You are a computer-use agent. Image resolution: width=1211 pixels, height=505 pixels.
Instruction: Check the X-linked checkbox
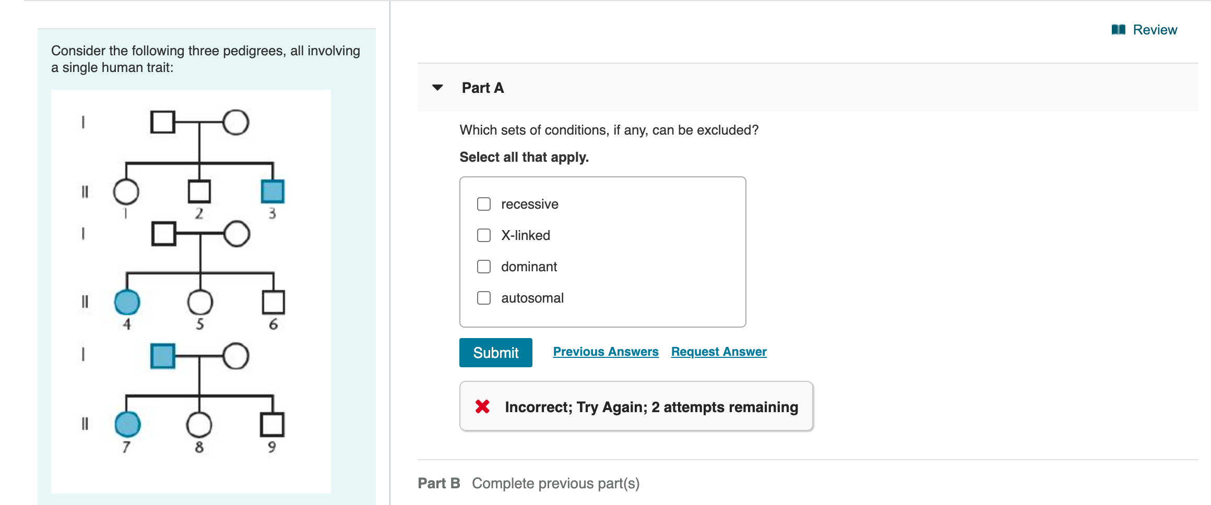pos(483,235)
